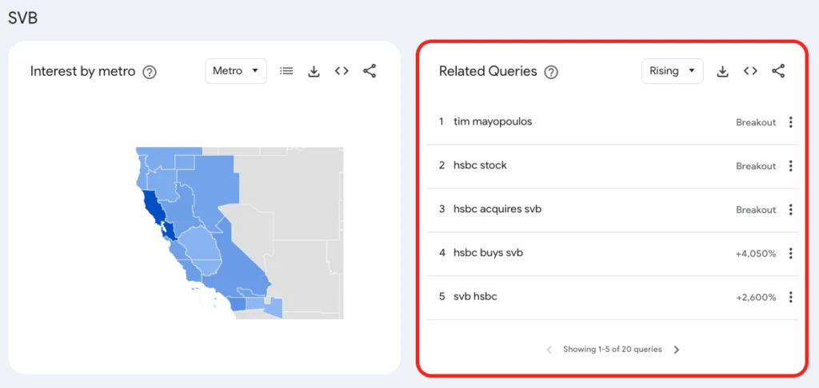Open the svb hsbc query
Viewport: 819px width, 388px height.
point(475,297)
